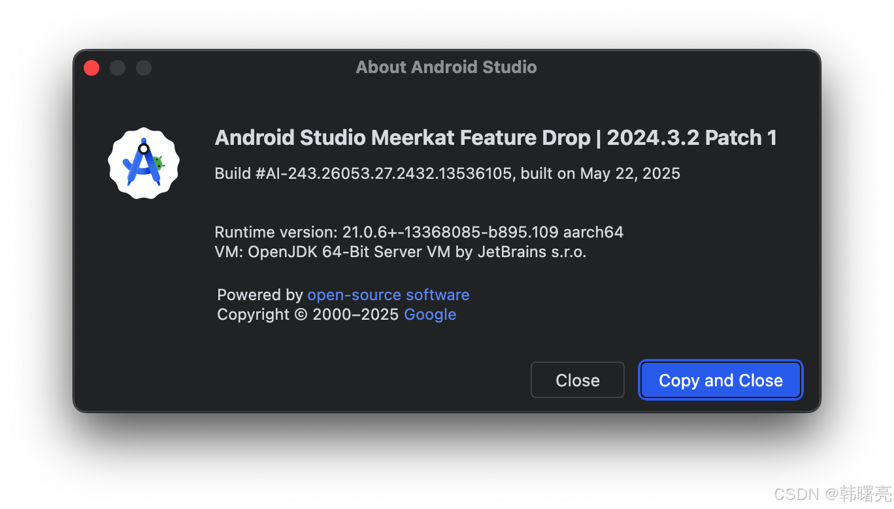Click the Android Studio compass logo icon
This screenshot has width=894, height=509.
142,162
